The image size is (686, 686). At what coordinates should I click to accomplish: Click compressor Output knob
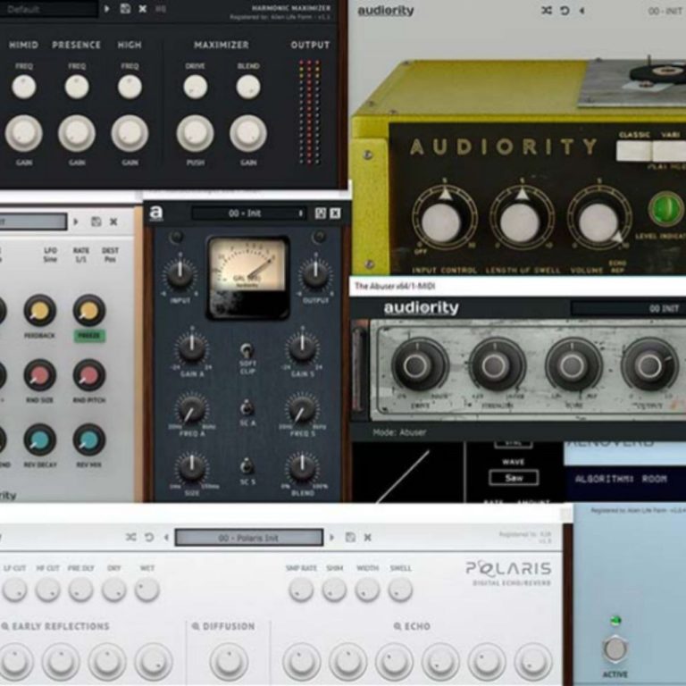click(315, 274)
